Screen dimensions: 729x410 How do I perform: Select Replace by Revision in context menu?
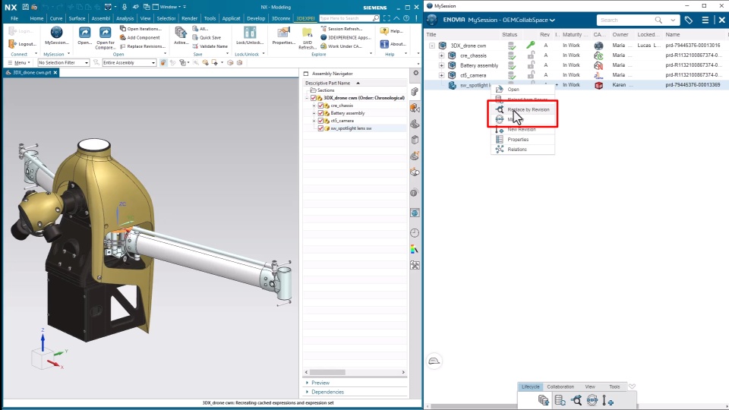pyautogui.click(x=522, y=109)
